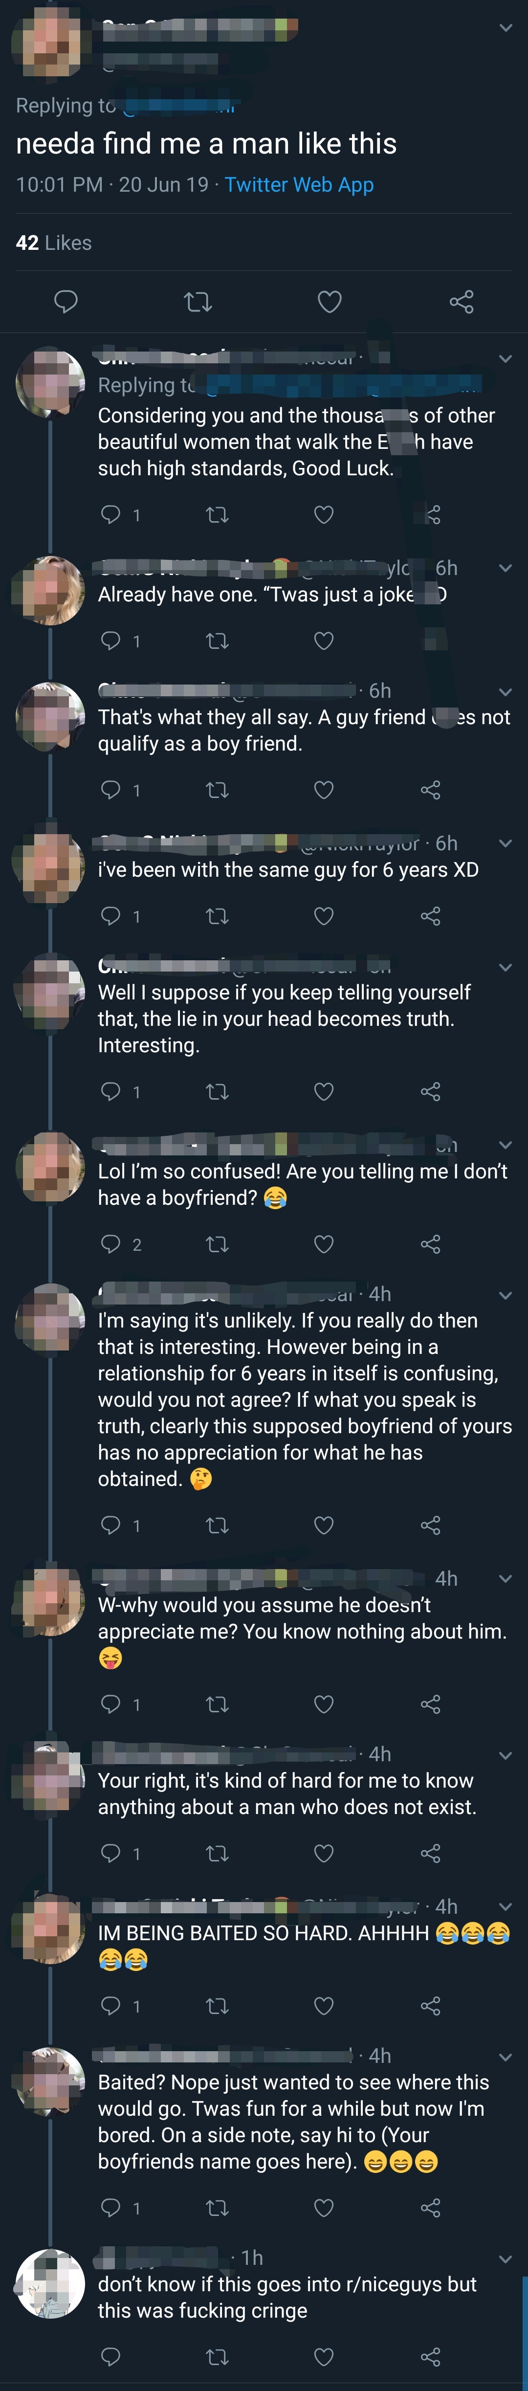
Task: View the 42 Likes list
Action: coord(54,243)
